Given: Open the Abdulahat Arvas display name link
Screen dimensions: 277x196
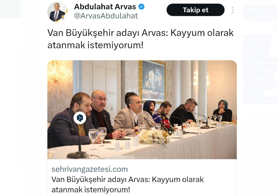Looking at the screenshot, I should pos(105,7).
